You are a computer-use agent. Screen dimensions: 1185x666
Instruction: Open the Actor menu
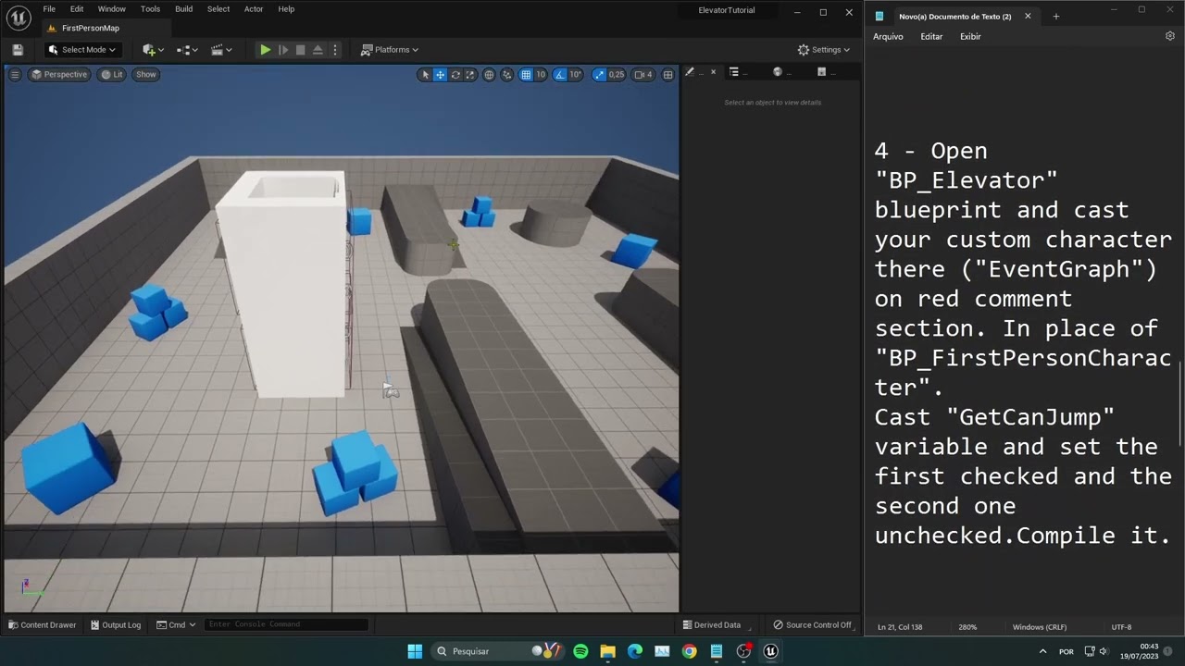(254, 9)
